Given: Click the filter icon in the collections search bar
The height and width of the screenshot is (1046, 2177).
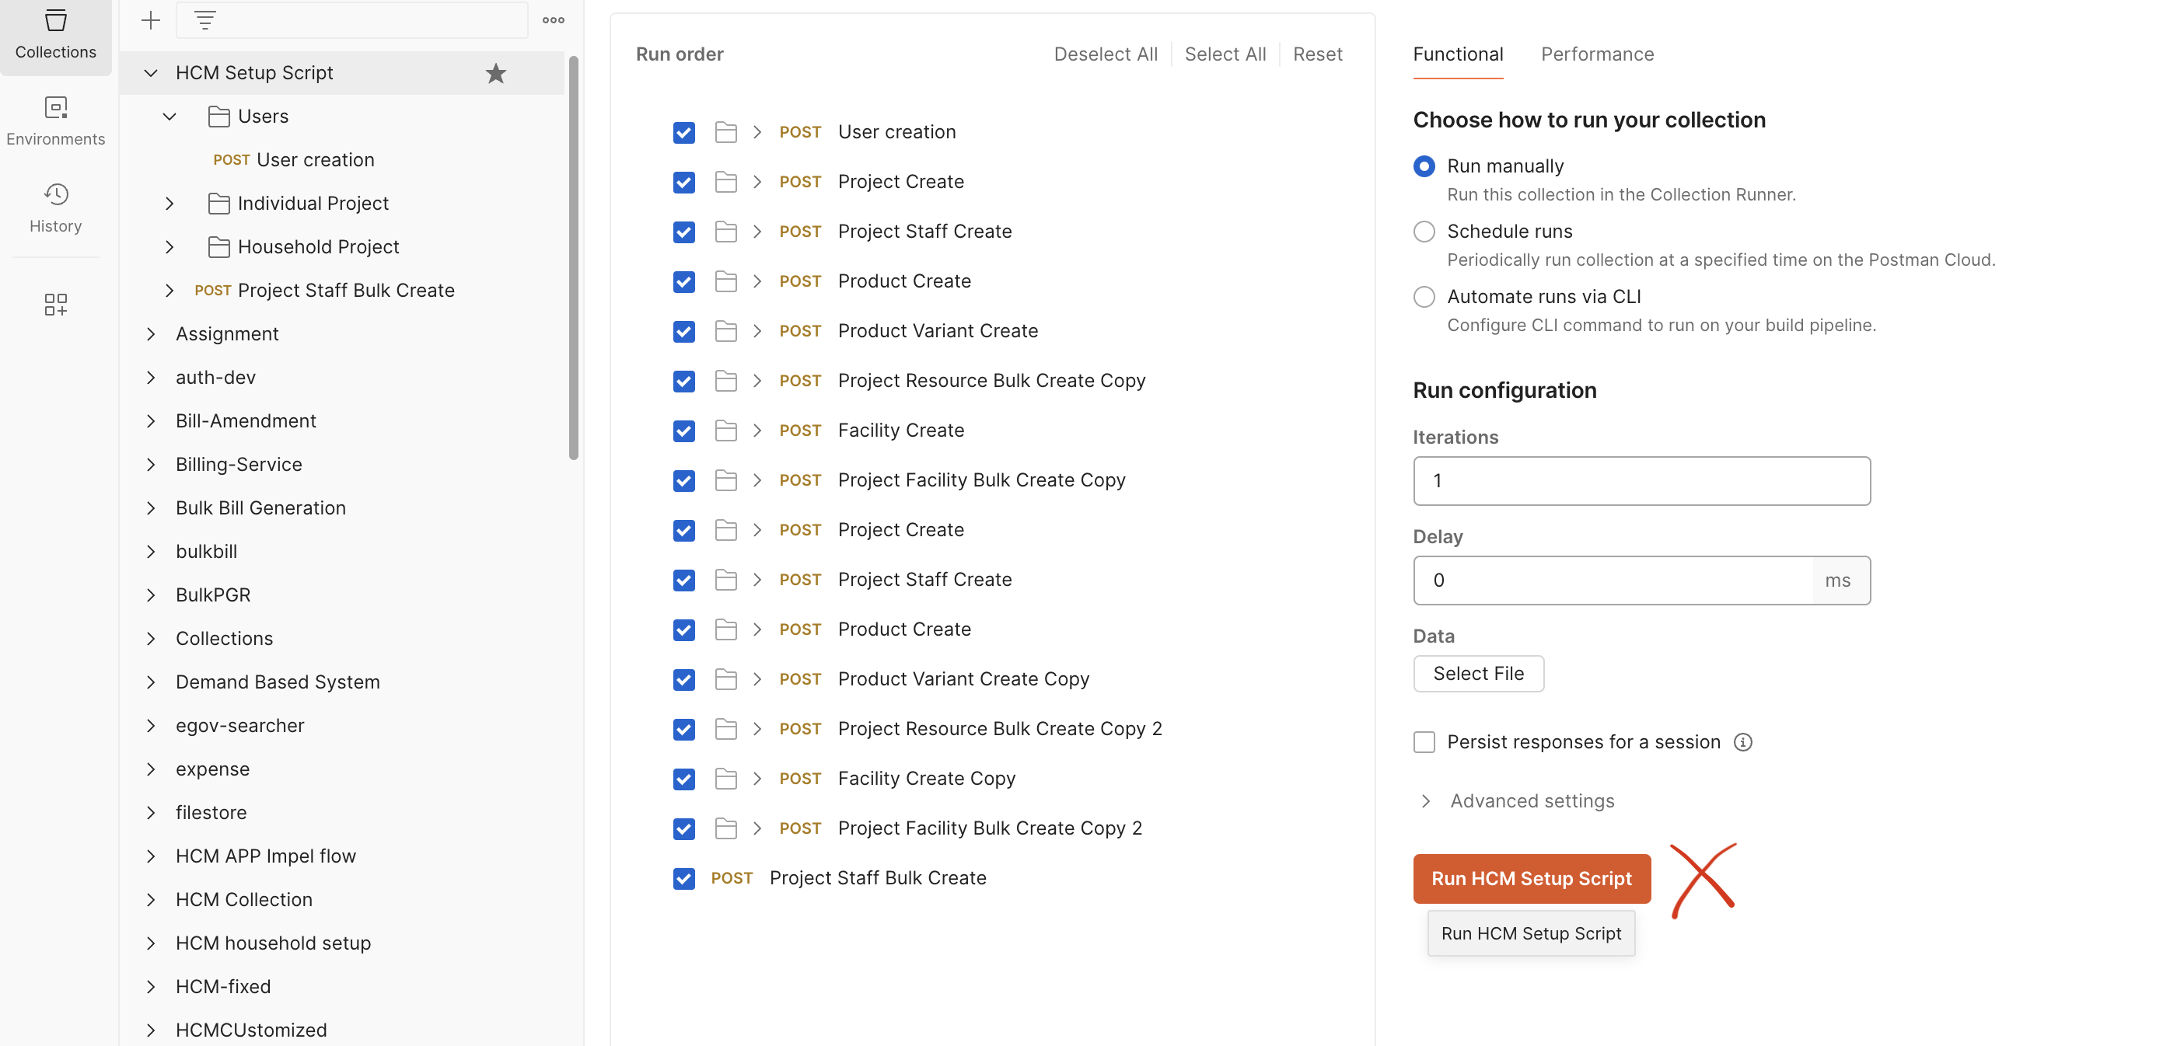Looking at the screenshot, I should (205, 20).
